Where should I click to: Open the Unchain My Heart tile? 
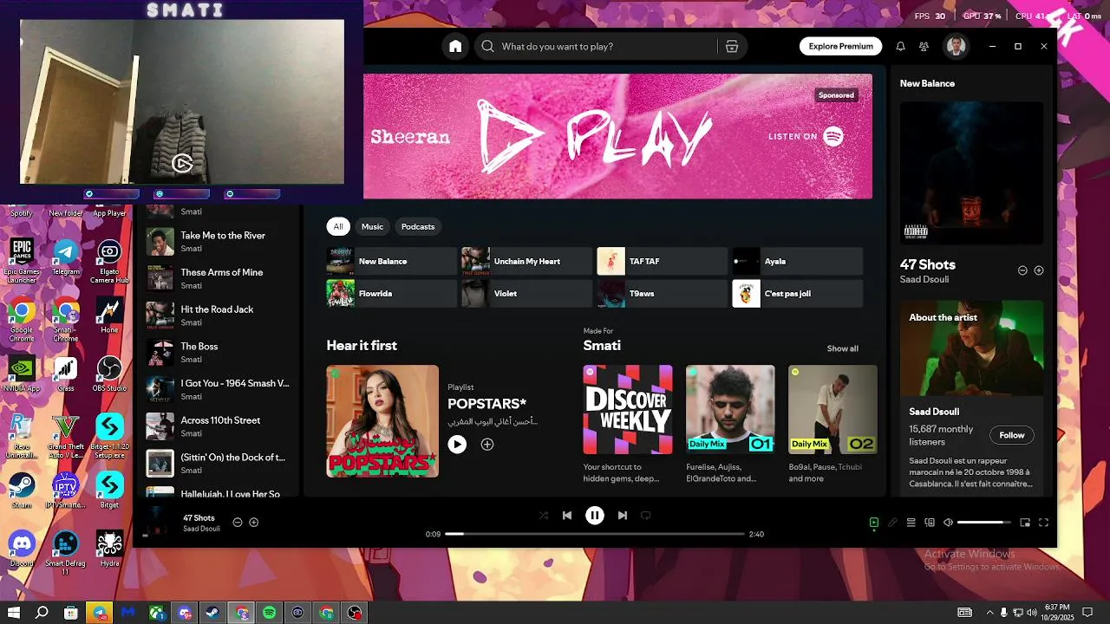[x=526, y=261]
